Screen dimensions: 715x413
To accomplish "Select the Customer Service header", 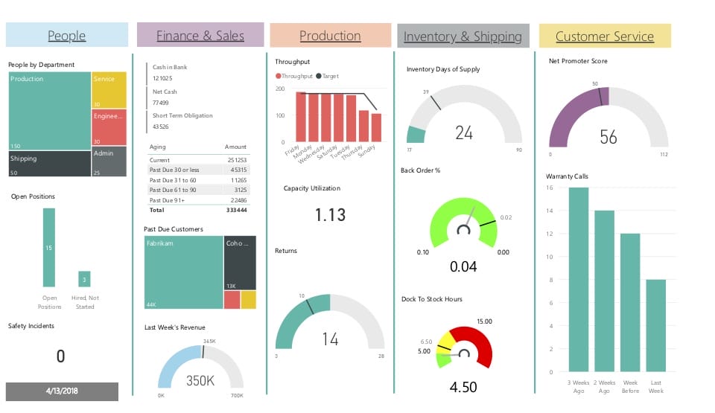I will (604, 36).
